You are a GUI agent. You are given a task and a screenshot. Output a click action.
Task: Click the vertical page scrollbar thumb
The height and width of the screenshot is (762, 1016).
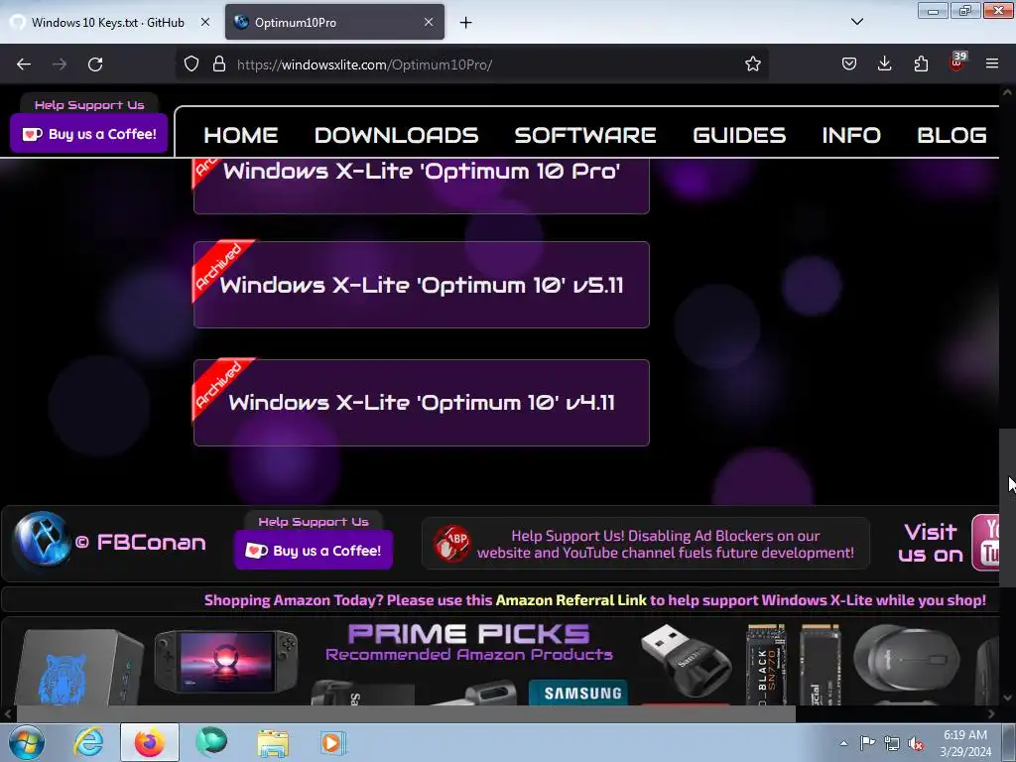click(x=1007, y=507)
